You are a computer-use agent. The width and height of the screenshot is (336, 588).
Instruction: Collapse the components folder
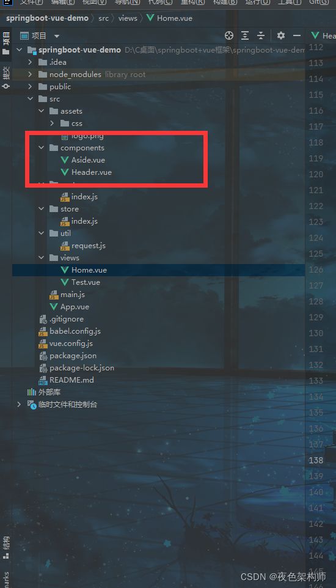click(x=42, y=148)
